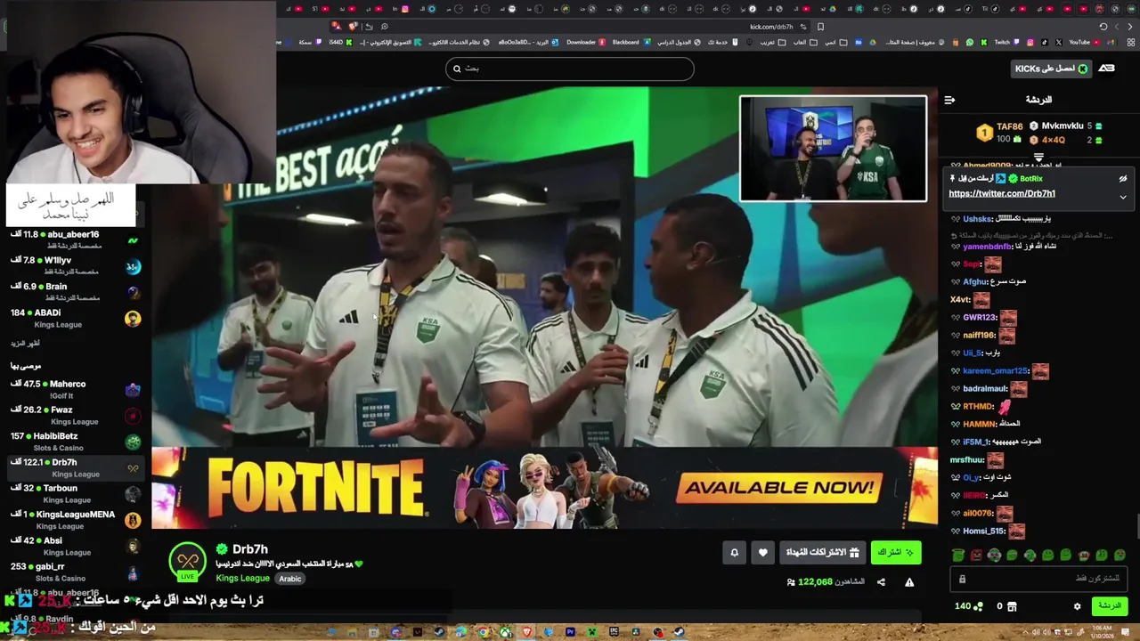Click Chrome icon in taskbar
This screenshot has height=641, width=1140.
tap(483, 632)
